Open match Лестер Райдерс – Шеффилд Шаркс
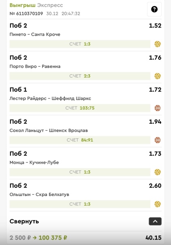Image resolution: width=171 pixels, height=245 pixels. [x=50, y=98]
